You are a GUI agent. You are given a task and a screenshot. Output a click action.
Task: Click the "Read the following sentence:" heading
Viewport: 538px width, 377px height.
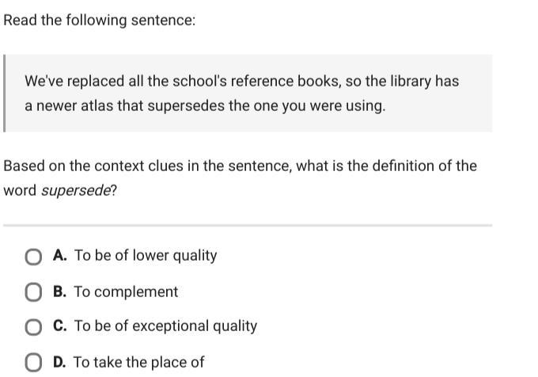coord(100,21)
